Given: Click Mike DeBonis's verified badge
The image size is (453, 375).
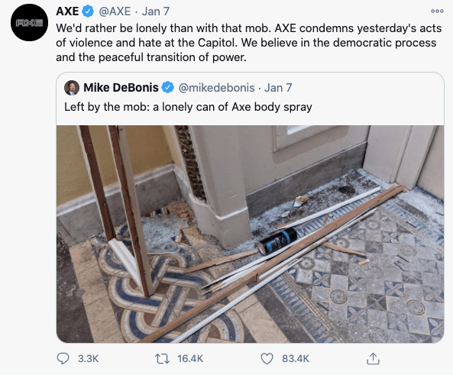Looking at the screenshot, I should [167, 87].
